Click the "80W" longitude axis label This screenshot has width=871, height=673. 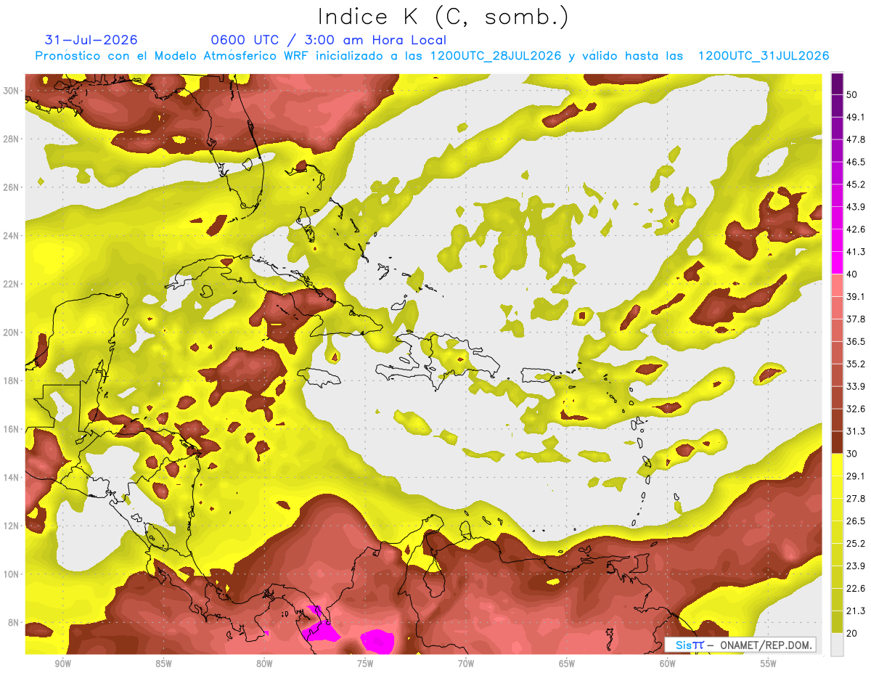click(x=264, y=664)
